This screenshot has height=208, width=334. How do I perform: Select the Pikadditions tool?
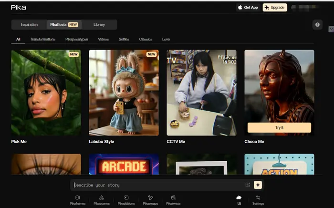pyautogui.click(x=126, y=199)
